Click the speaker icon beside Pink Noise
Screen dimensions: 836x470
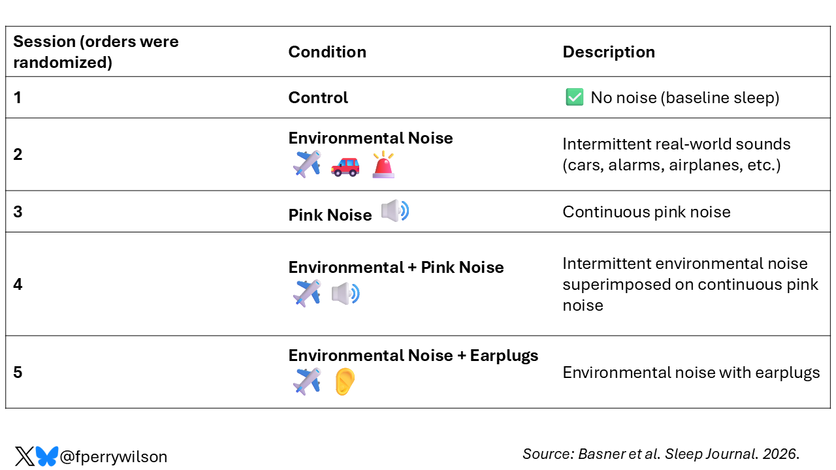395,211
